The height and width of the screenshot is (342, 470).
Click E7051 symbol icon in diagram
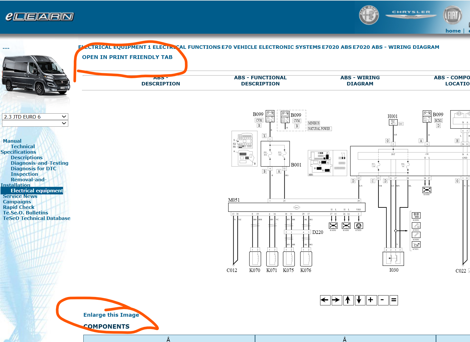pos(416,244)
